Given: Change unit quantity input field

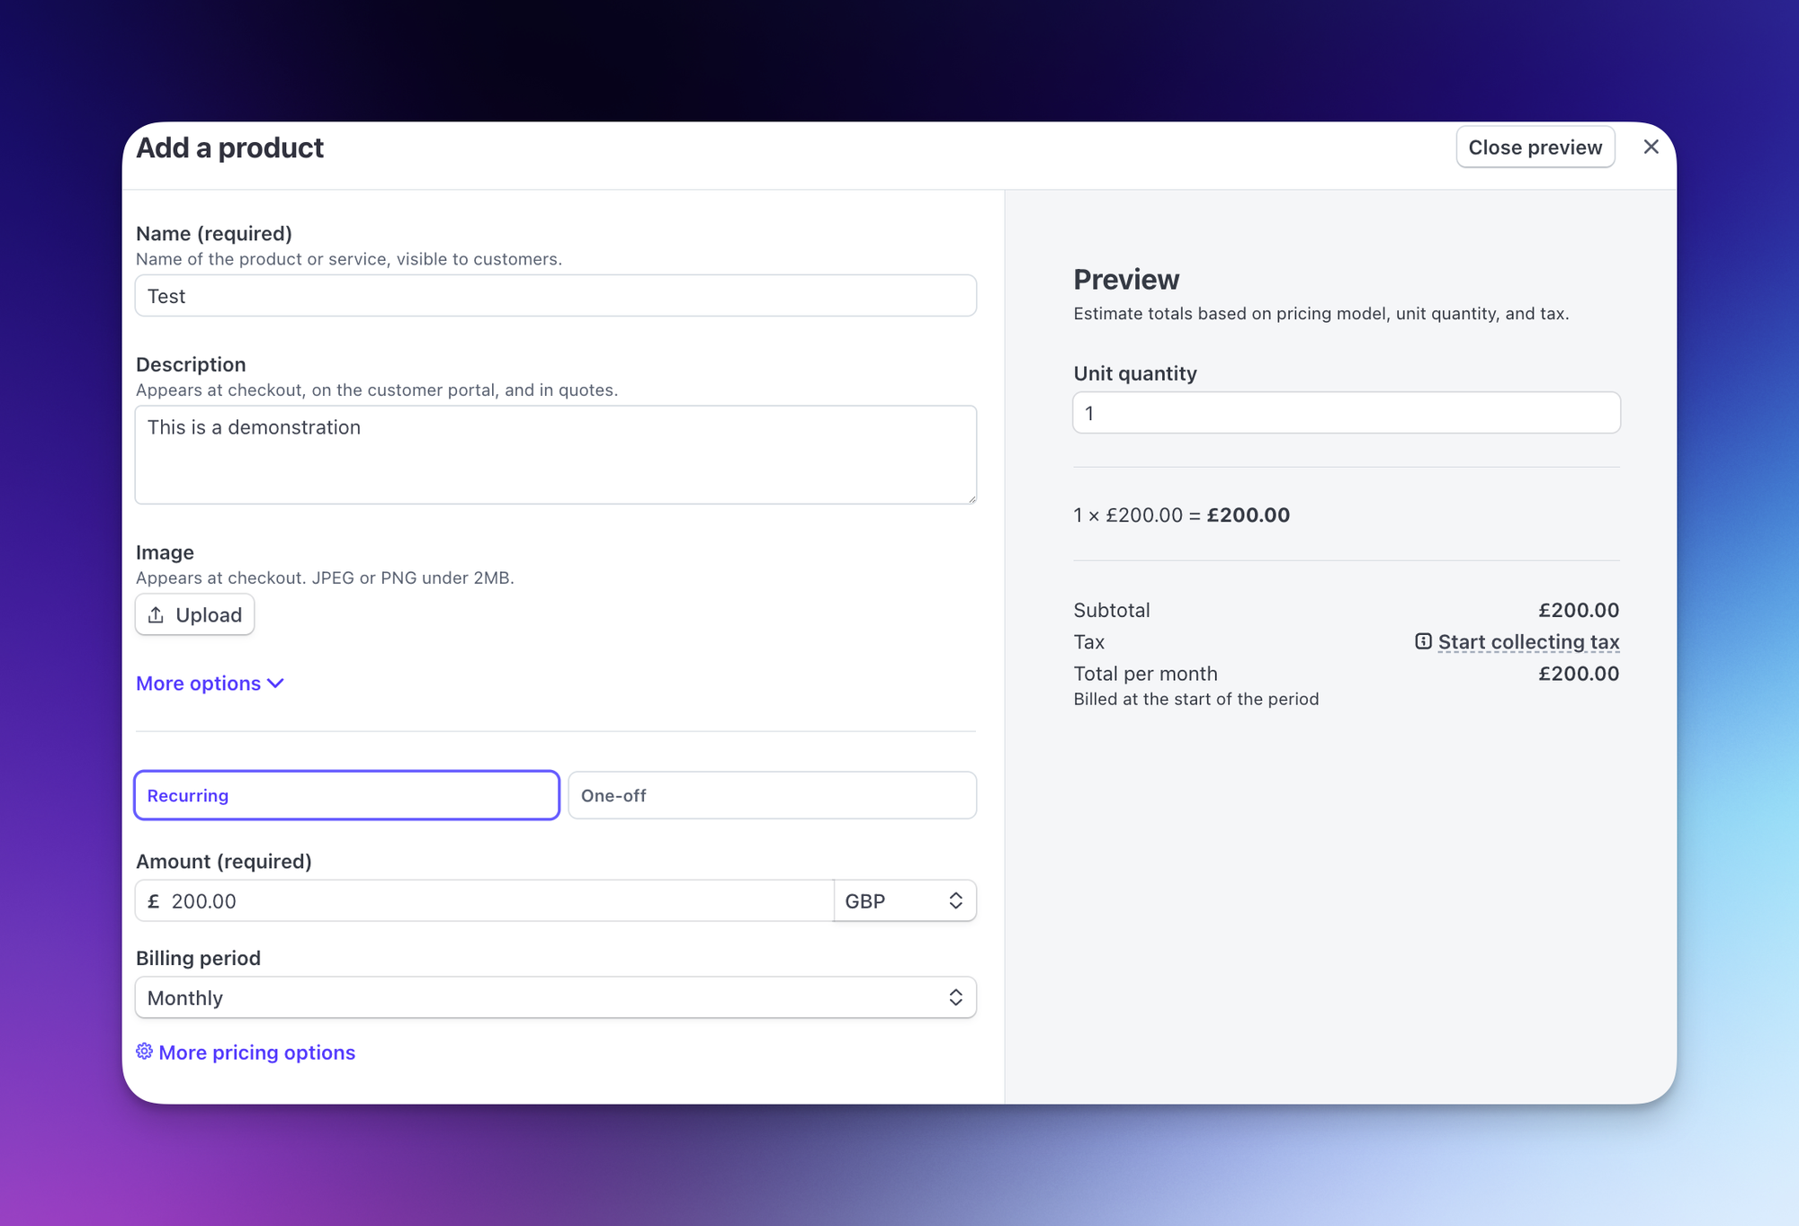Looking at the screenshot, I should pos(1347,413).
